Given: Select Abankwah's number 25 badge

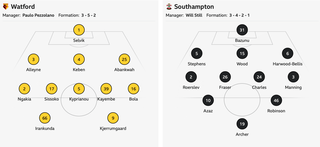Looking at the screenshot, I should 124,59.
